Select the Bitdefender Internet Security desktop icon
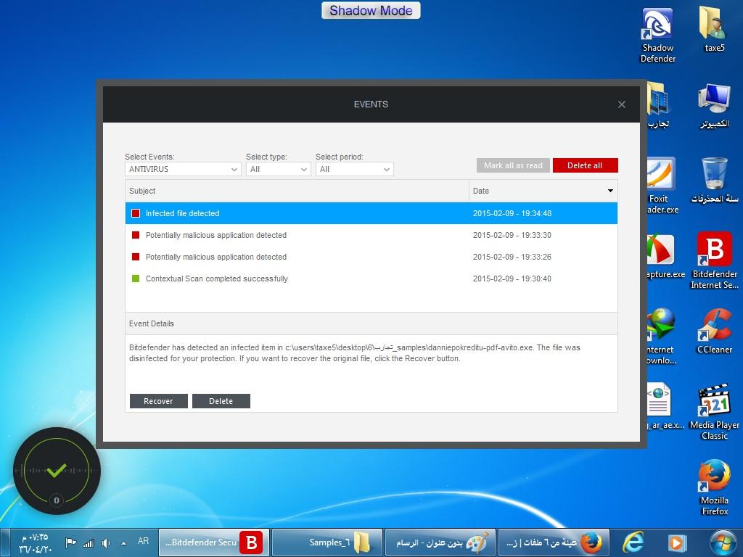This screenshot has height=557, width=743. (x=715, y=261)
